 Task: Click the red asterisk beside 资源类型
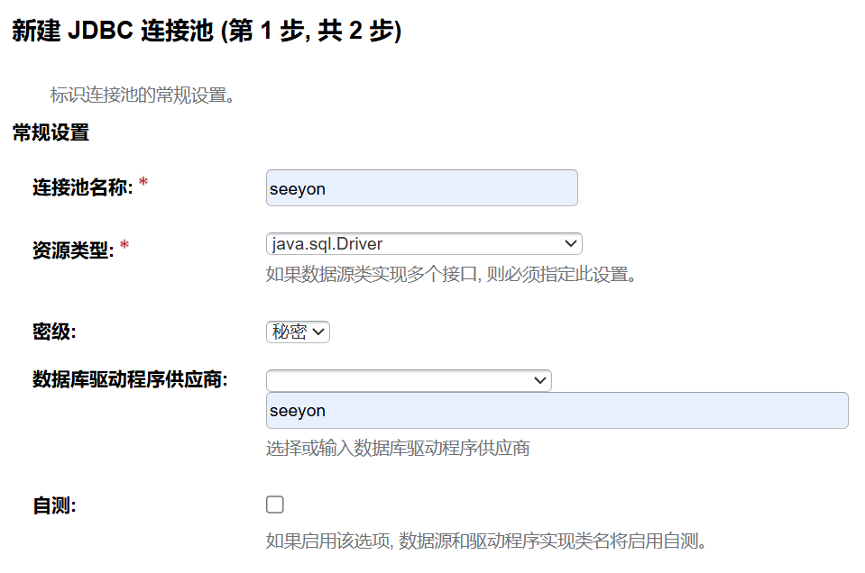point(124,246)
